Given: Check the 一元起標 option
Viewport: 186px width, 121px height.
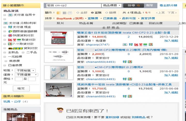Looking at the screenshot, I should click(5, 57).
